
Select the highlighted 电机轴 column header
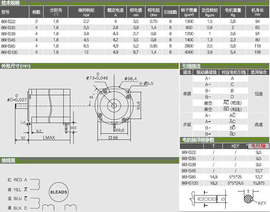[x=259, y=146]
